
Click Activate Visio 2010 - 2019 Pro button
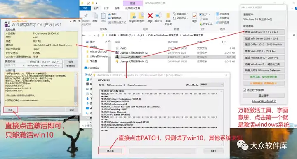(264, 51)
